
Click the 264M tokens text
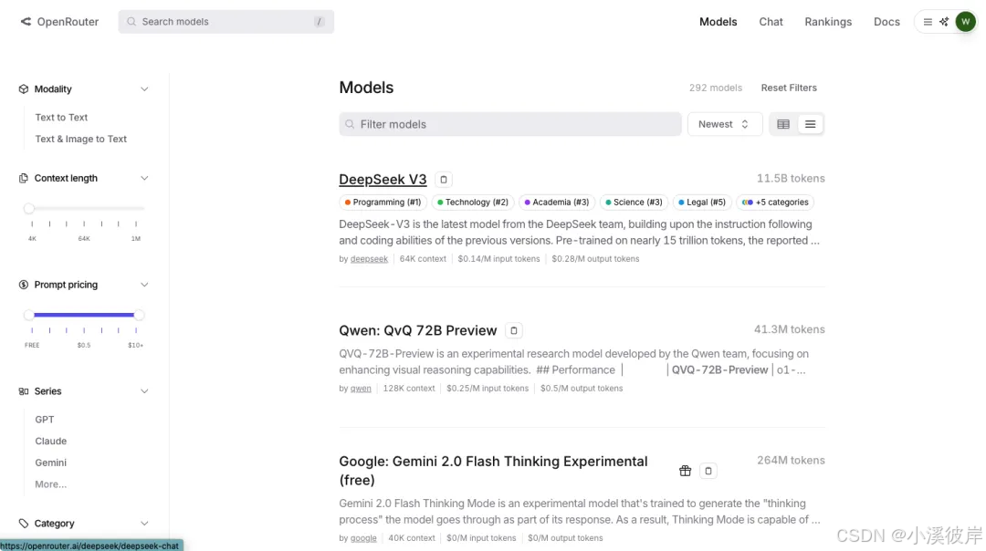point(791,461)
